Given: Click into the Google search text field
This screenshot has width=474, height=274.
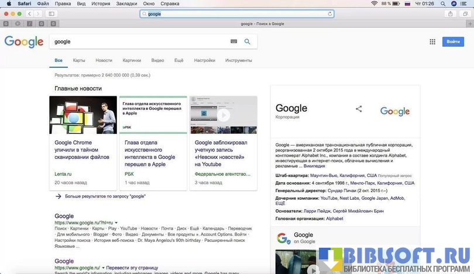Looking at the screenshot, I should 140,41.
